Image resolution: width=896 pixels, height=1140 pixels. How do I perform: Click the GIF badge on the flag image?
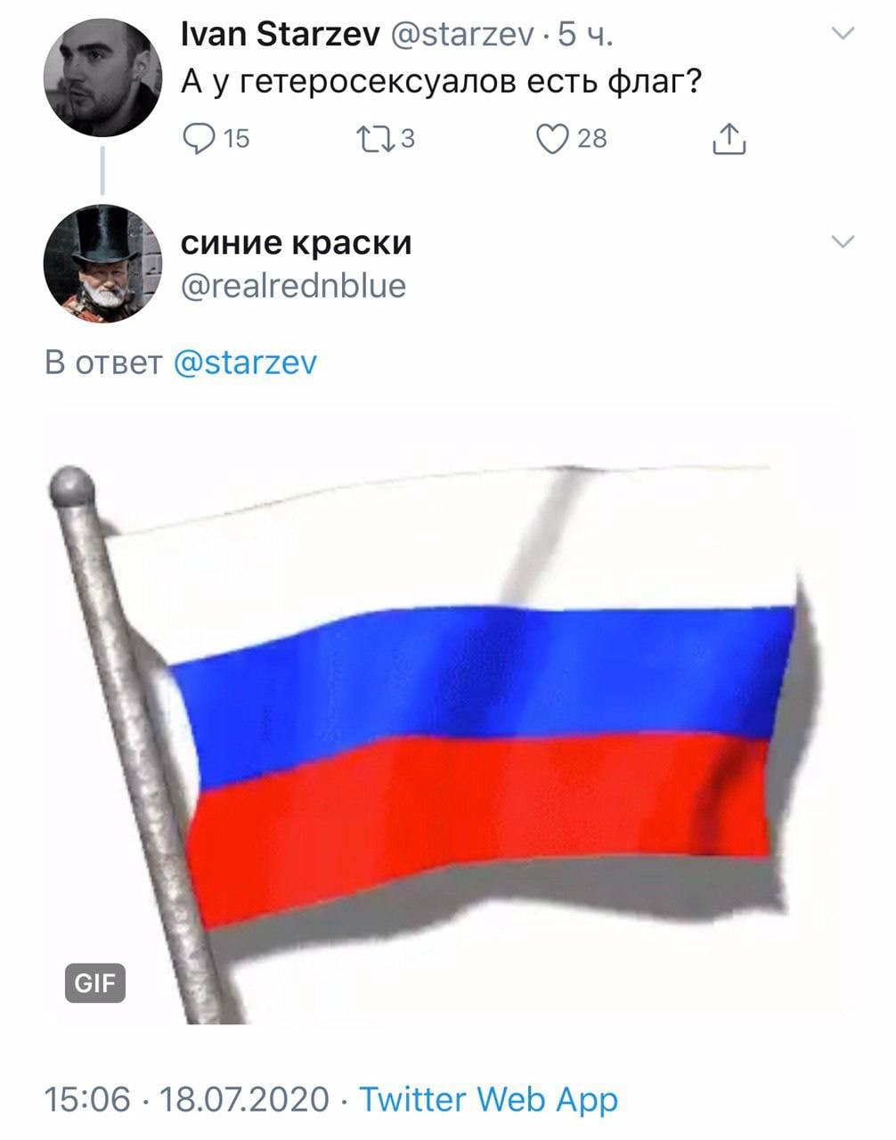95,982
